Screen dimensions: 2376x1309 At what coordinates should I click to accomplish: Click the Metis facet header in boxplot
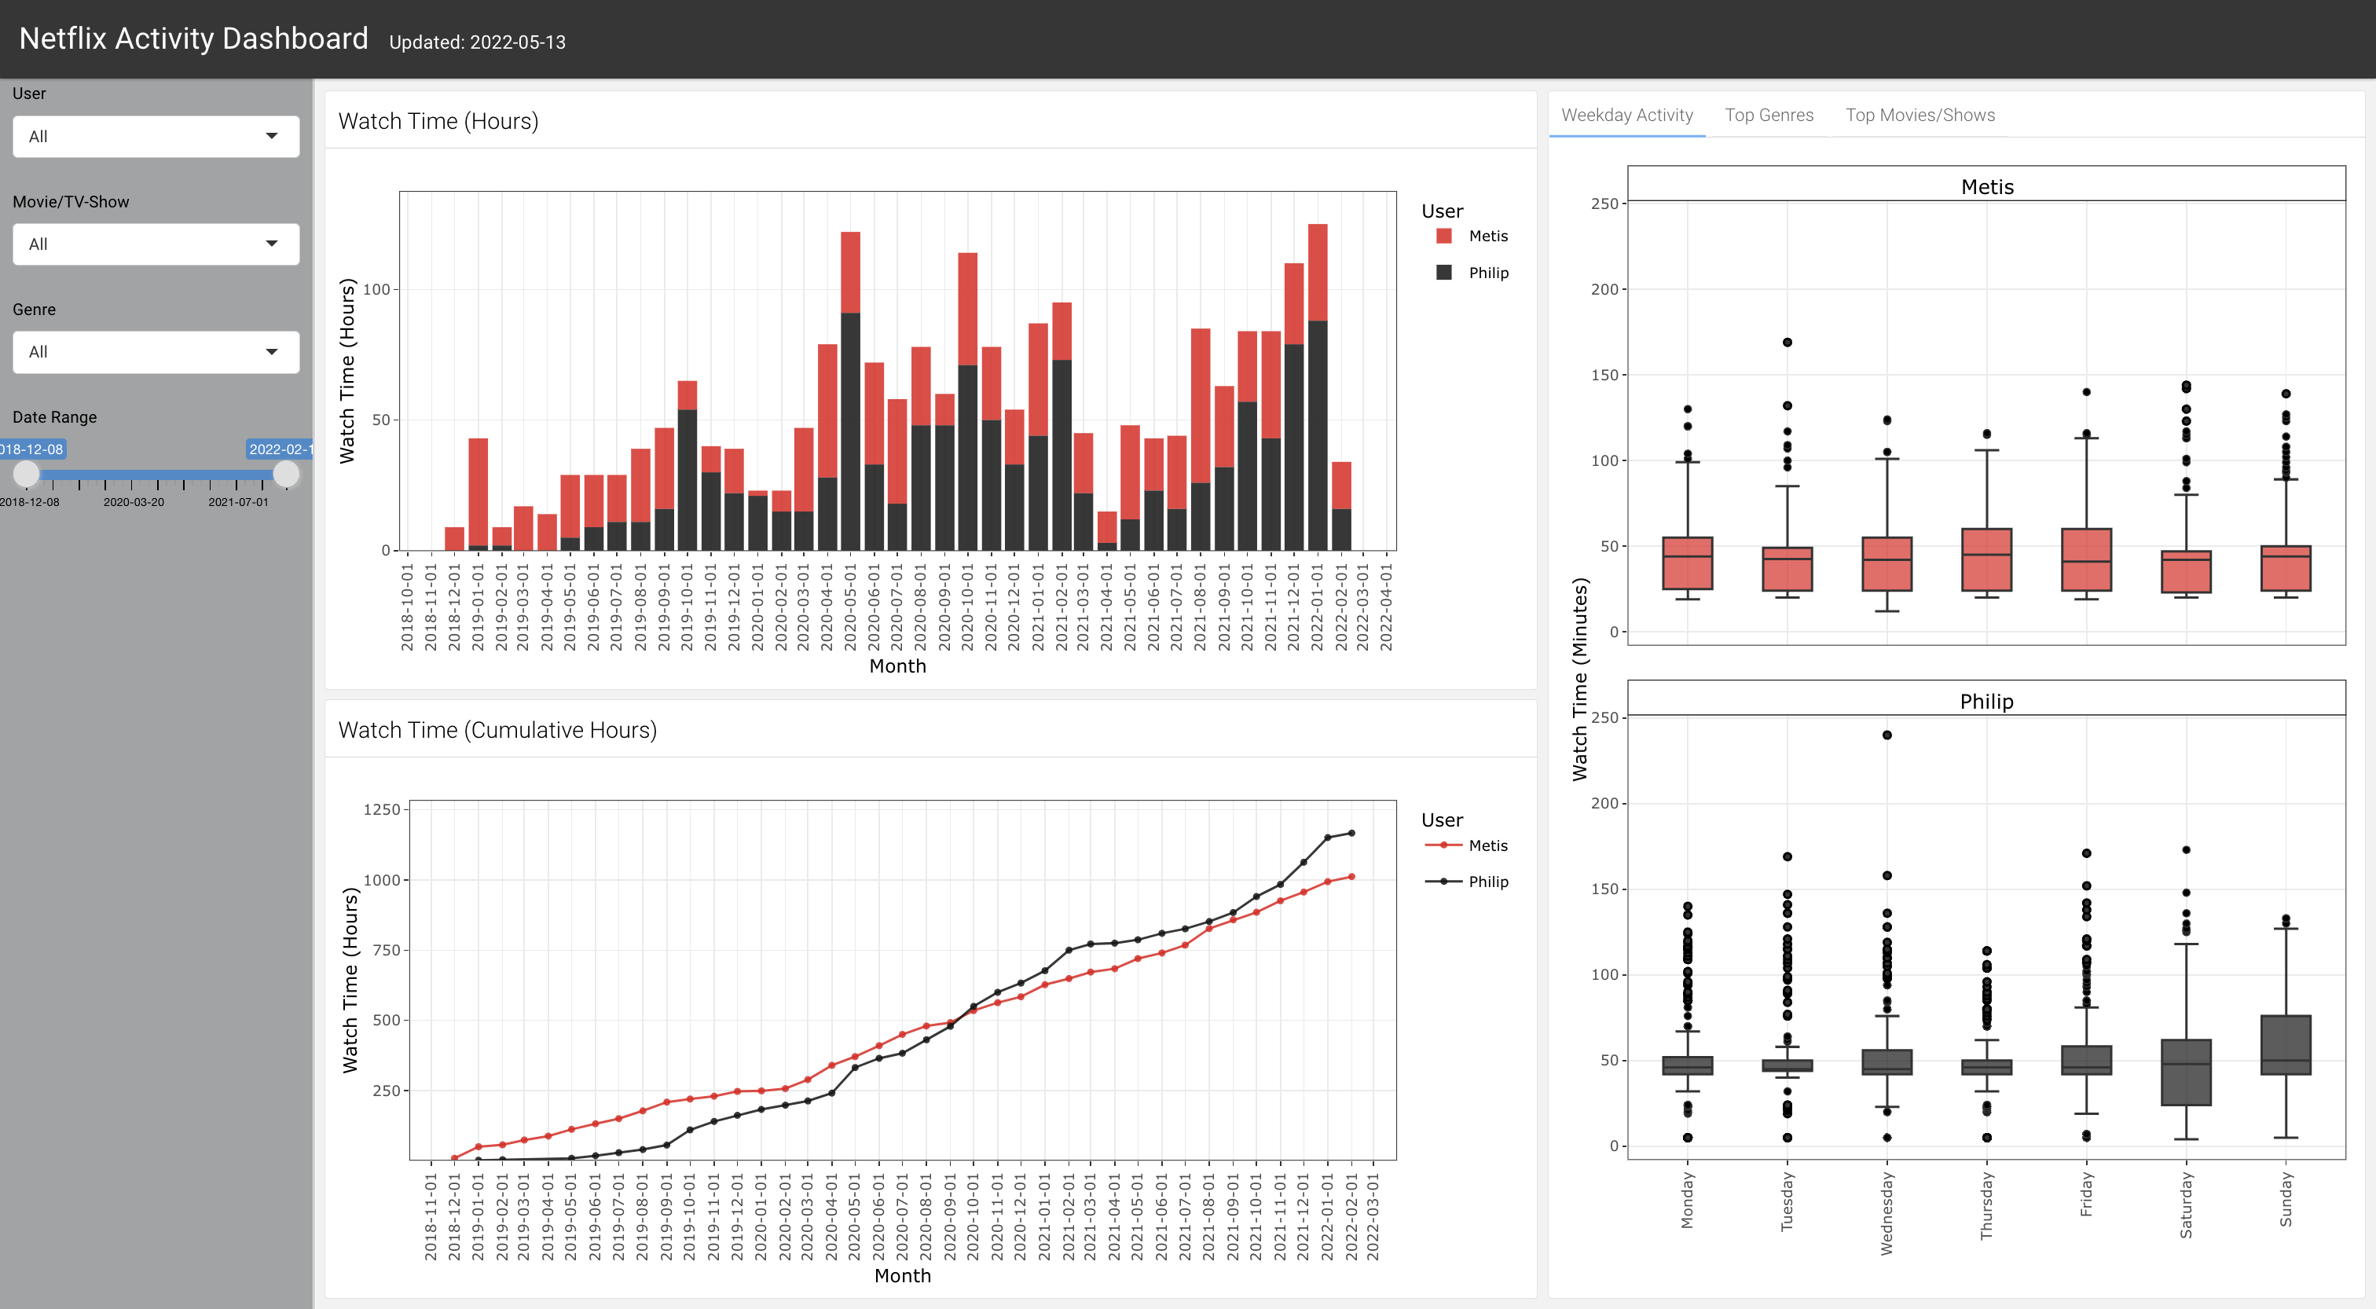(x=1987, y=185)
